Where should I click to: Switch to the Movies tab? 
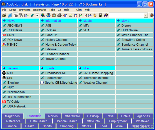pos(53,116)
